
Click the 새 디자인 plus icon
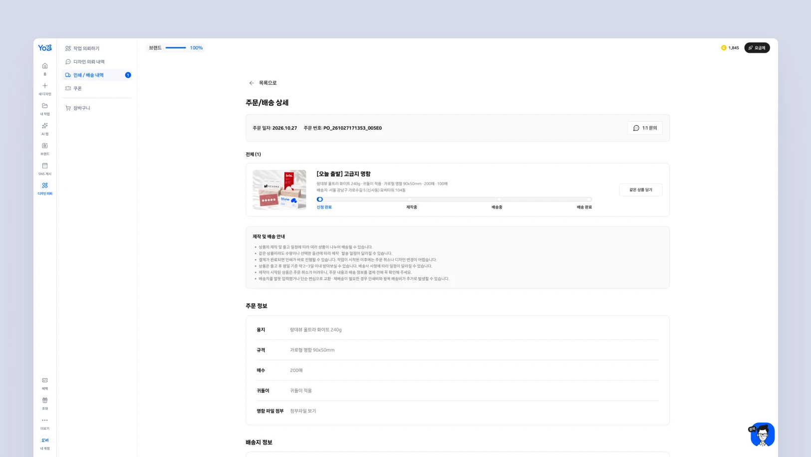click(x=45, y=86)
